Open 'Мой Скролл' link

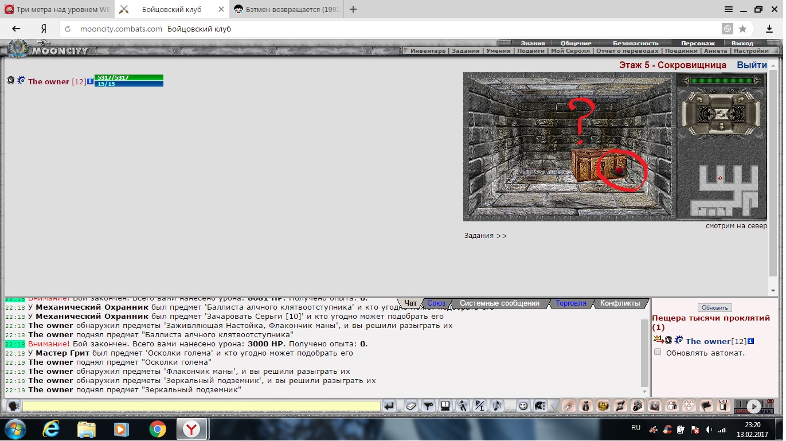point(570,51)
